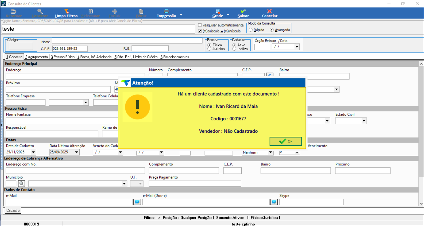This screenshot has height=226, width=424.
Task: Click the Salvar green checkmark icon
Action: click(x=243, y=12)
